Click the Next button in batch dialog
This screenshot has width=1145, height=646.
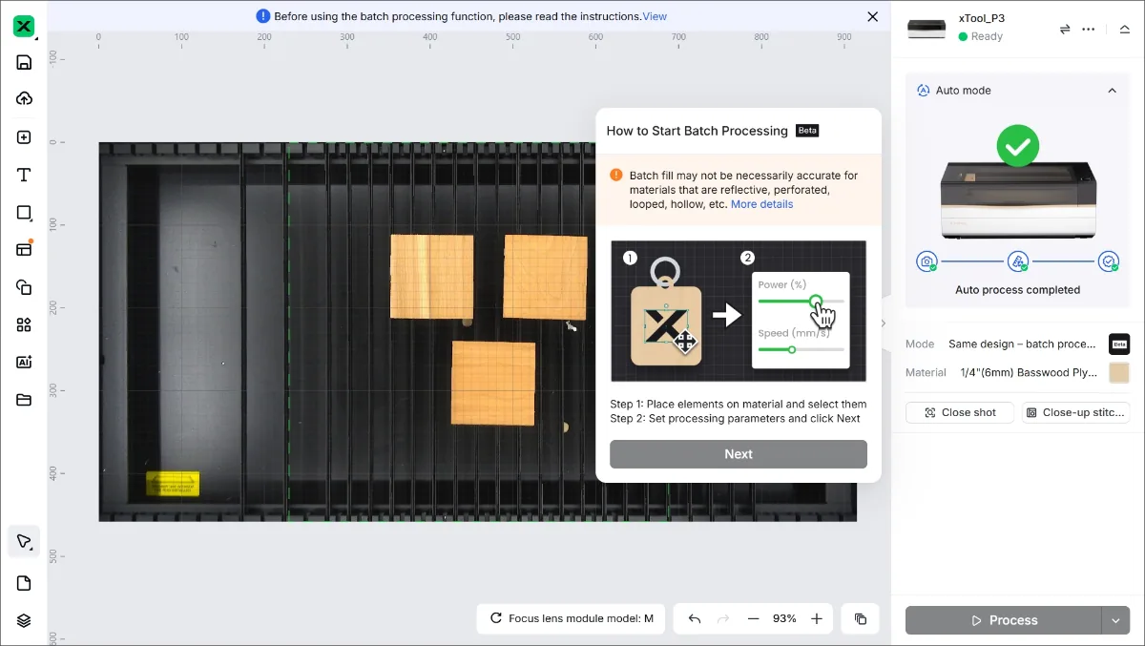(739, 454)
